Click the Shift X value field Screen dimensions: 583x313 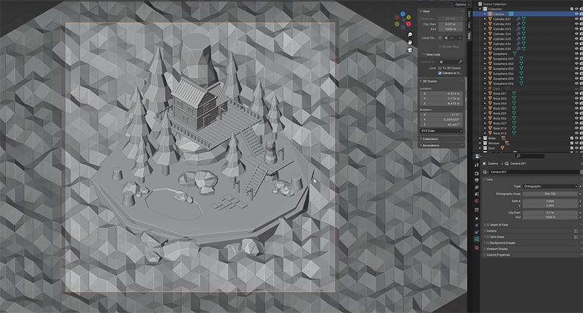pyautogui.click(x=551, y=201)
